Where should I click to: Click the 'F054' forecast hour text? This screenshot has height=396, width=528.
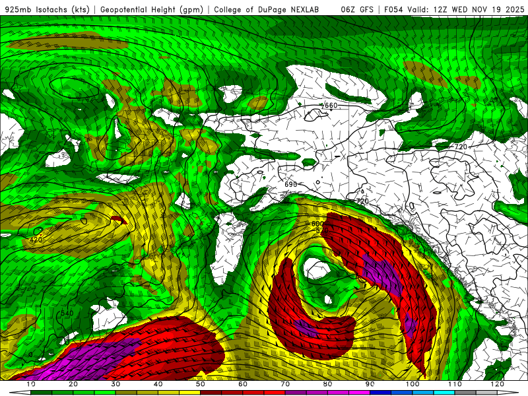point(393,9)
